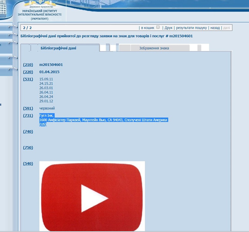Click the 2 / 2 record counter
The width and height of the screenshot is (249, 232).
27,28
